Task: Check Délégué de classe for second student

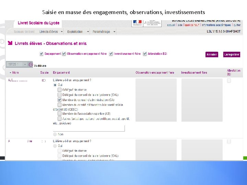Action: click(x=59, y=151)
